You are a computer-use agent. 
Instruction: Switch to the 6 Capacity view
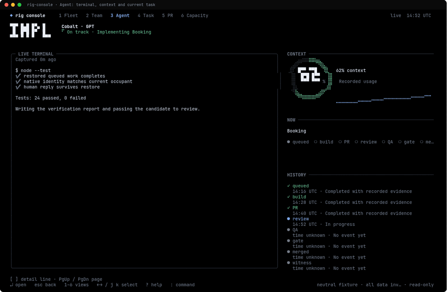click(x=195, y=15)
